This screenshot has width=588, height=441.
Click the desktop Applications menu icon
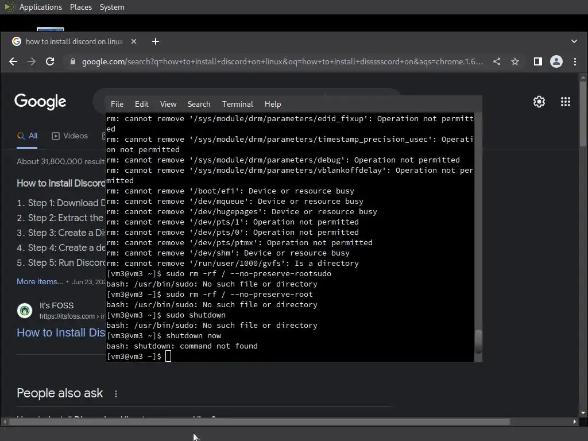[10, 7]
